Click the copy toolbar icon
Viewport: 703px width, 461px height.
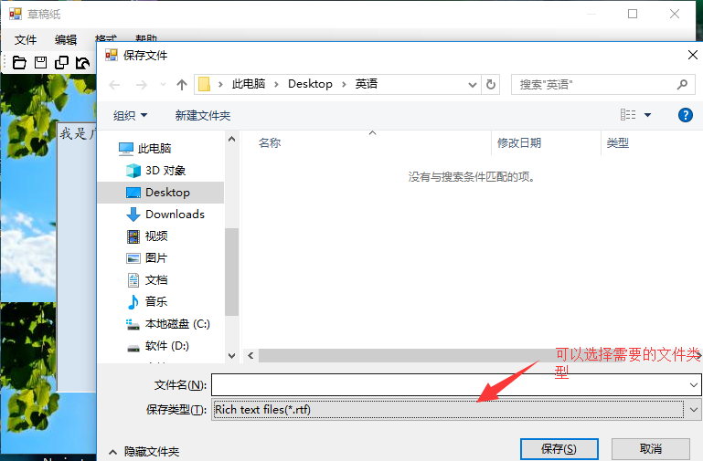pos(61,63)
